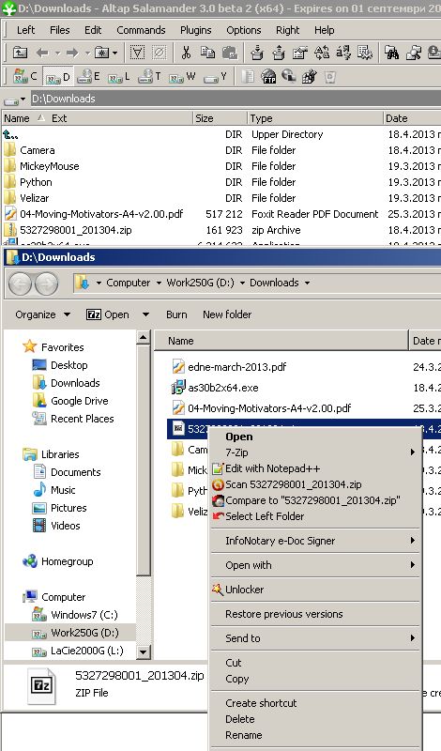Switch Salamander panel to drive E
Viewport: 441px width, 751px height.
point(89,77)
